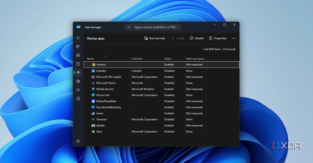Click the Mobile devices icon

click(93, 89)
